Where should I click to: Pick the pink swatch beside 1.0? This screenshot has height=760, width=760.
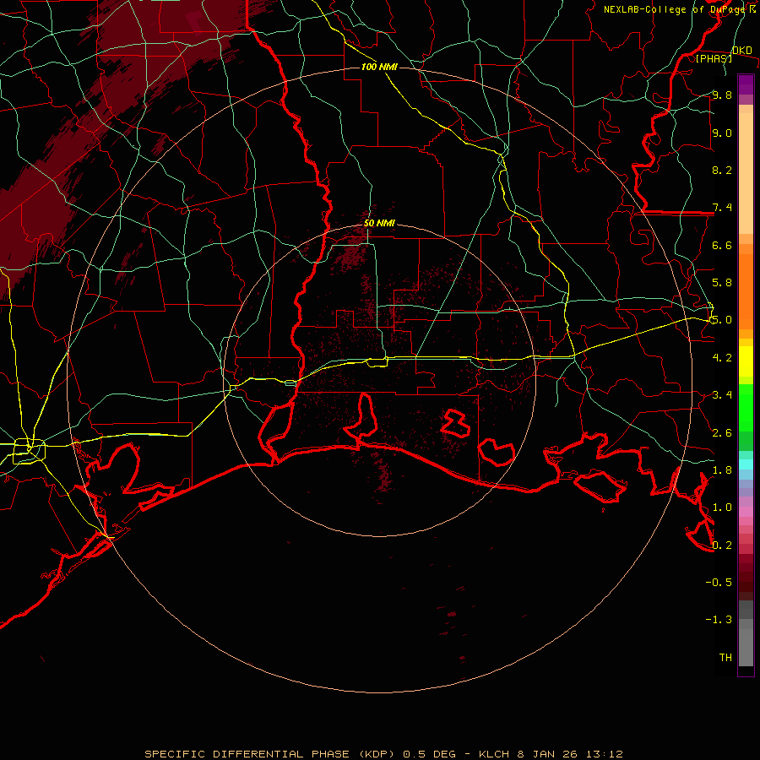point(746,512)
